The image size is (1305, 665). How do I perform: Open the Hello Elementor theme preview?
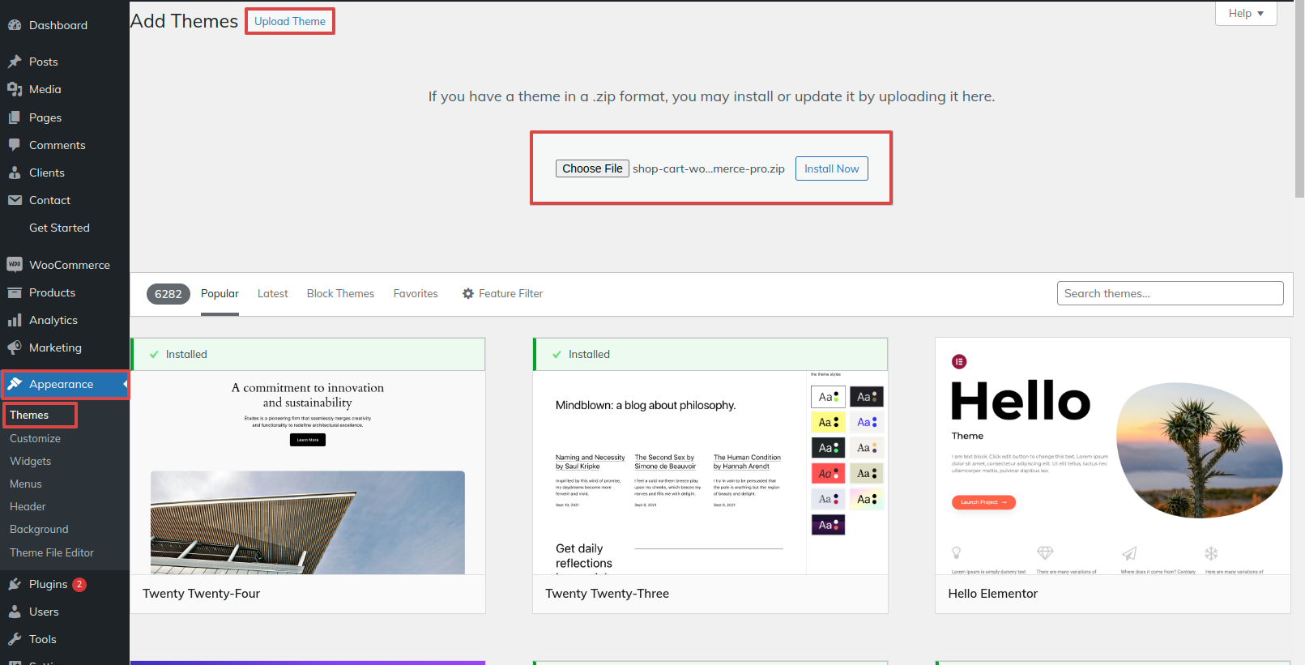[x=1112, y=456]
